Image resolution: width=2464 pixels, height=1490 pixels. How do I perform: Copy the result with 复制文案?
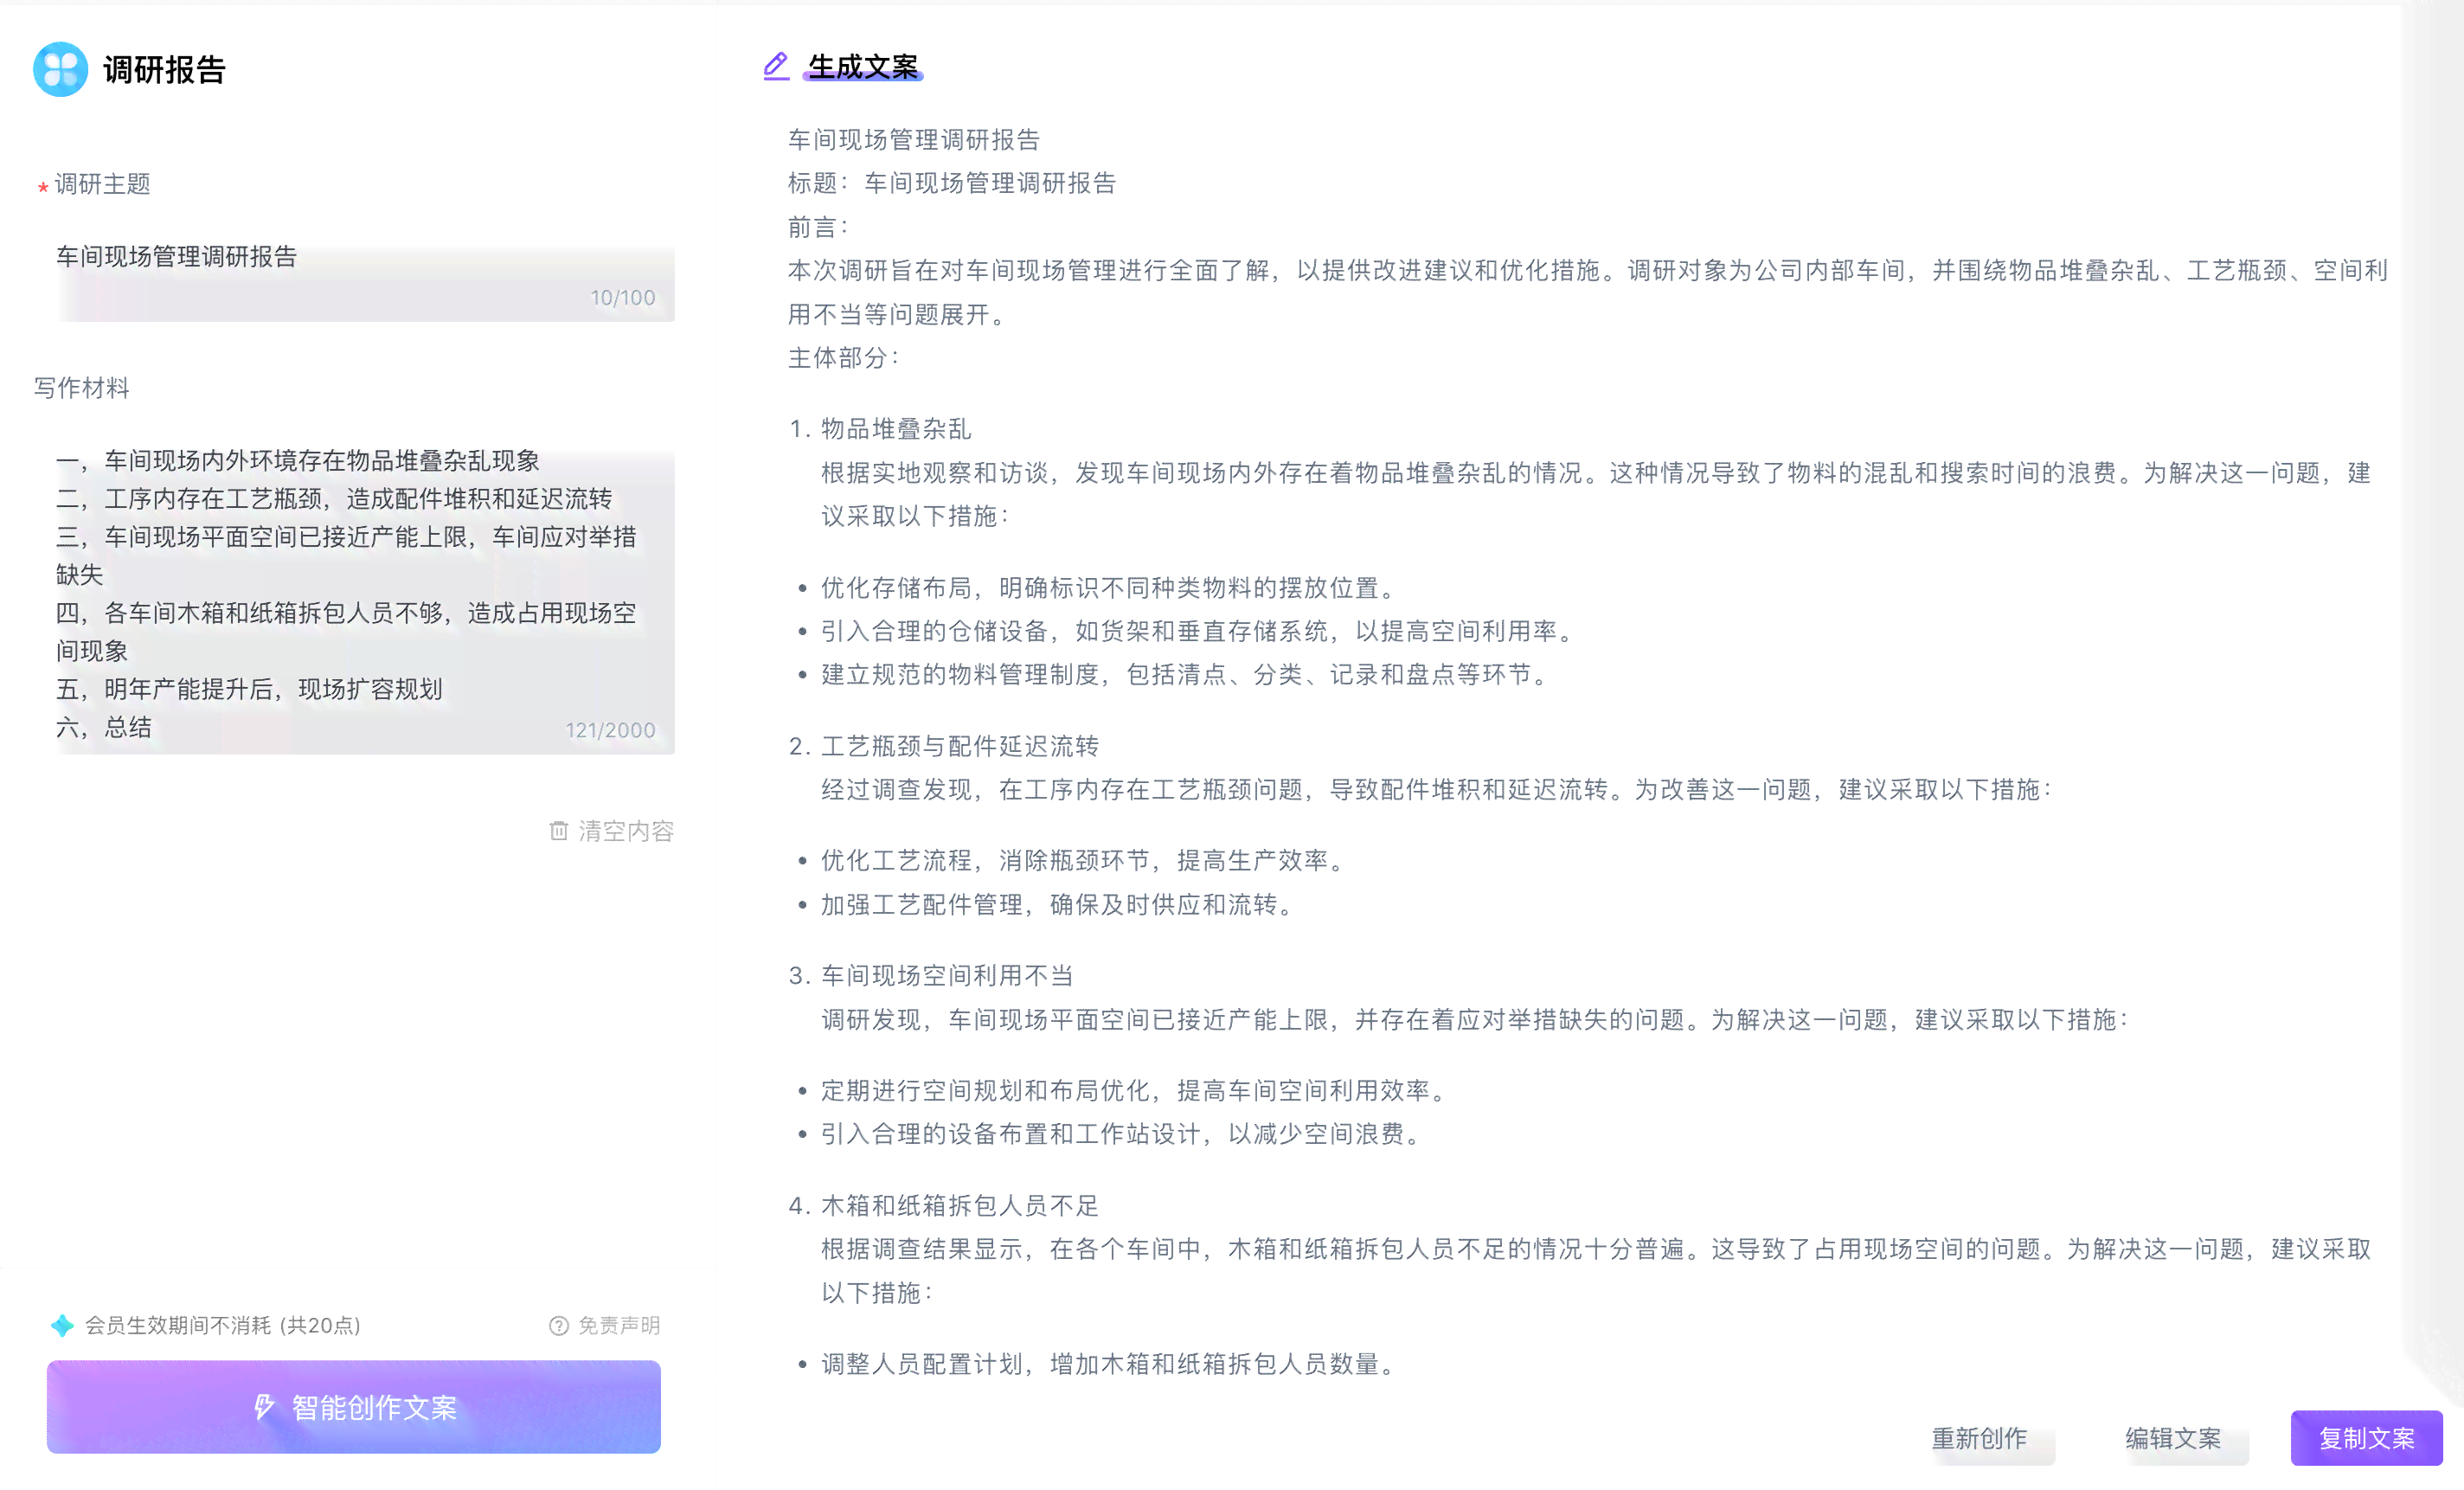(2366, 1438)
